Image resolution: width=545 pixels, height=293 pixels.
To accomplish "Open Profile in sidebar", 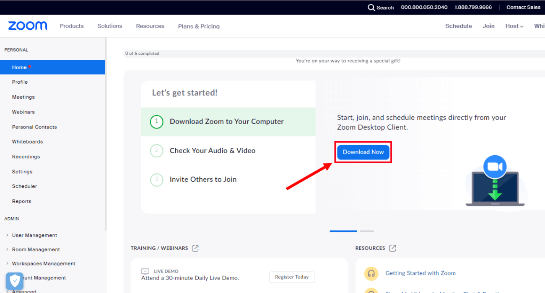I will tap(20, 82).
